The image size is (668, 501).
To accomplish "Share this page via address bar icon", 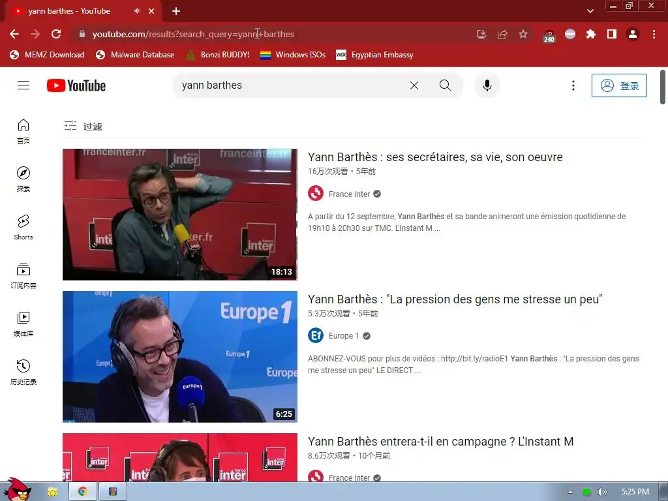I will (502, 34).
